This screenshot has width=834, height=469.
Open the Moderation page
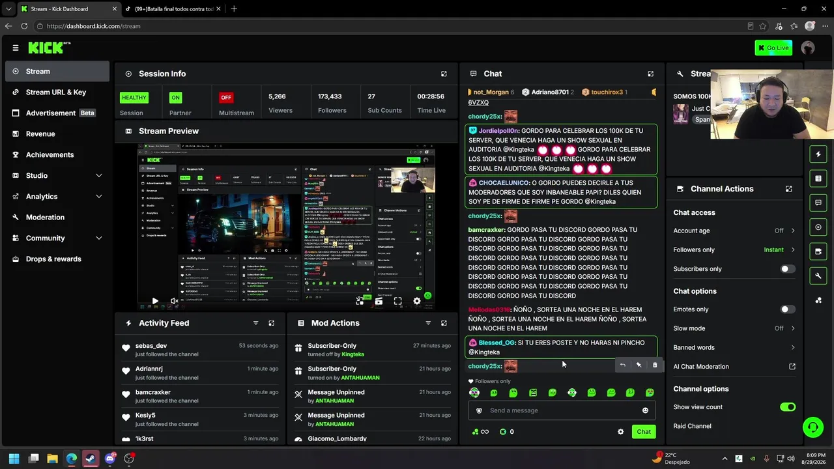[x=57, y=218]
